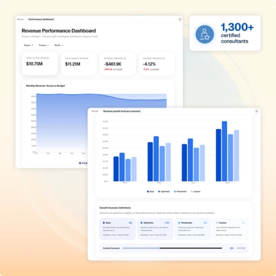Click the Base bar in the first bar group
The image size is (276, 276).
click(x=116, y=169)
